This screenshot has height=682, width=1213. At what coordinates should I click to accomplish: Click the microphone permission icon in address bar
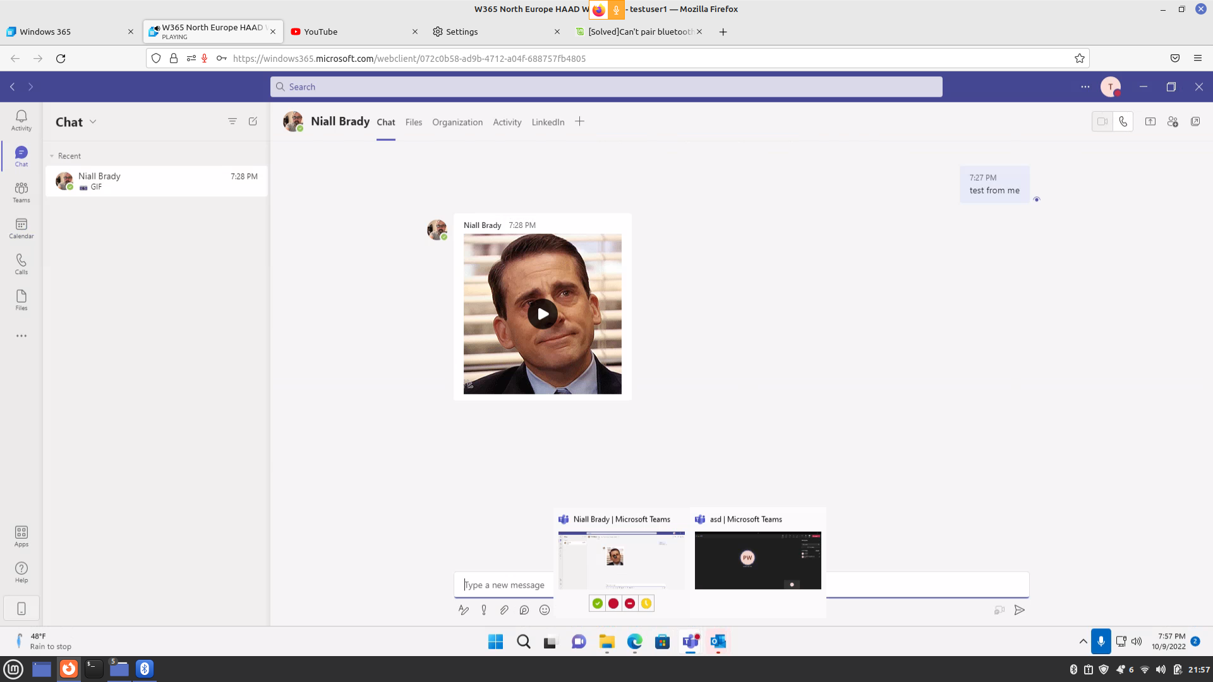(x=204, y=58)
